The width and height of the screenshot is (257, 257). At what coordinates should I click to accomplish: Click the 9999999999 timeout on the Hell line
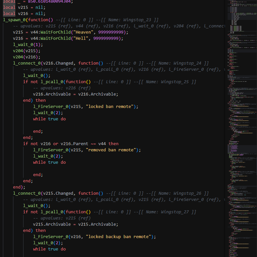pyautogui.click(x=106, y=38)
